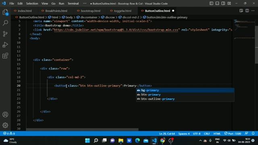Open Google Chrome from taskbar
The height and width of the screenshot is (145, 258).
[x=162, y=141]
